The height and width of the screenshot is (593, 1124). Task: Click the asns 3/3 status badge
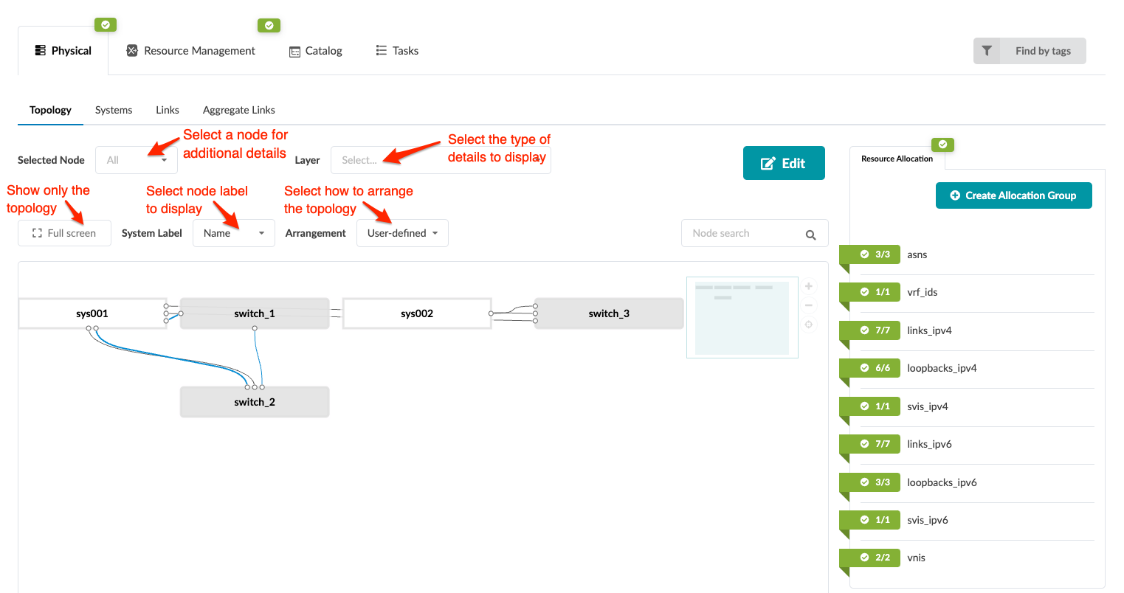tap(875, 254)
